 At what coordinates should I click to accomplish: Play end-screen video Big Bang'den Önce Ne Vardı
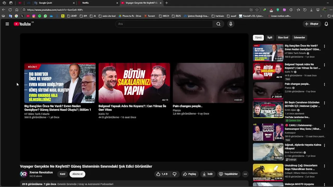pyautogui.click(x=60, y=83)
